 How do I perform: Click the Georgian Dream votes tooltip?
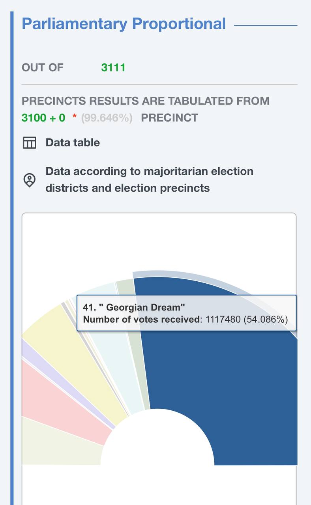[x=185, y=313]
